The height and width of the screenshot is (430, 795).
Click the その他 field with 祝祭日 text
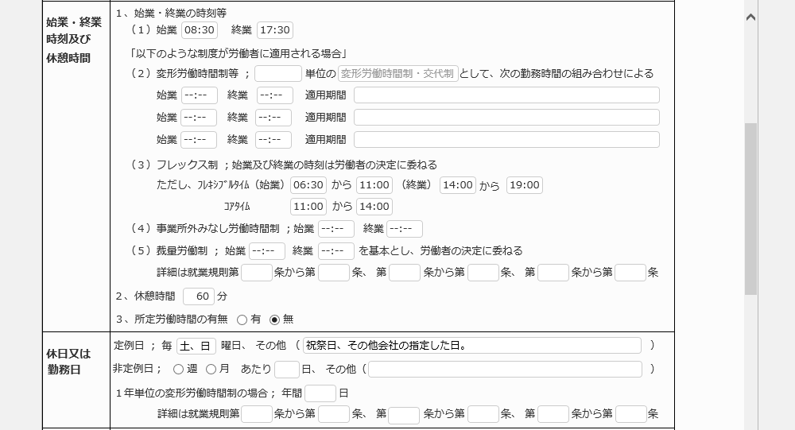click(471, 346)
